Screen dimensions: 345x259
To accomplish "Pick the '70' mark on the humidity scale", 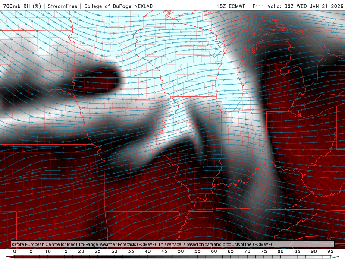I will [247, 251].
